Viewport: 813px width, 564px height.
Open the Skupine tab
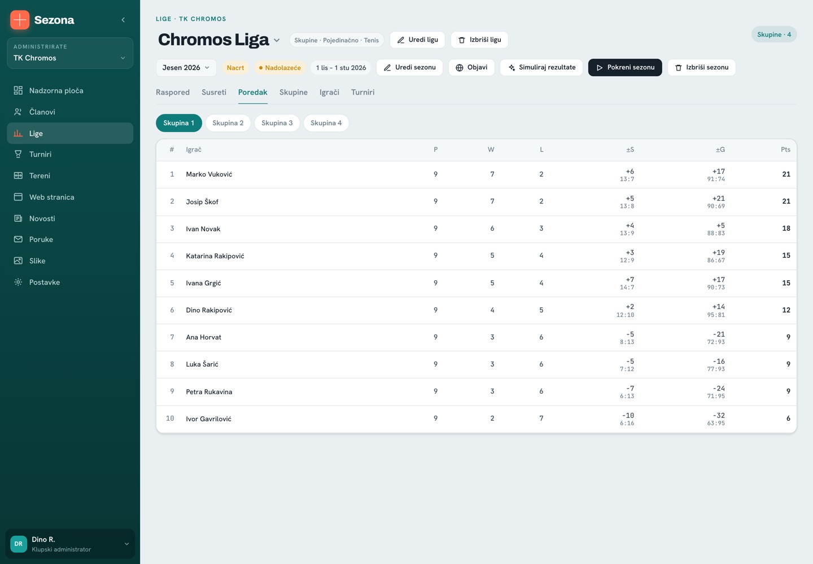pos(294,92)
